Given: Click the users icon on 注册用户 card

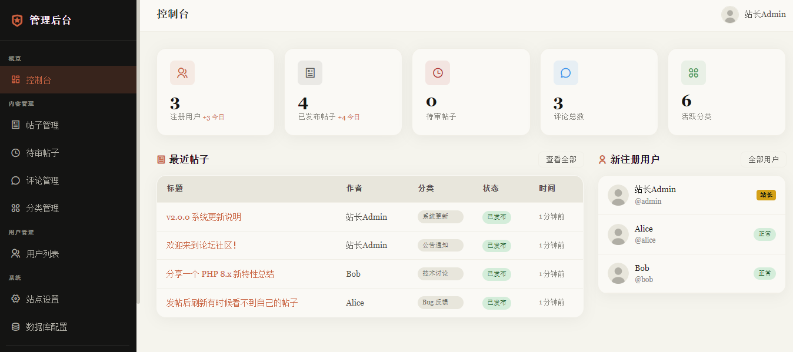Looking at the screenshot, I should pos(182,73).
